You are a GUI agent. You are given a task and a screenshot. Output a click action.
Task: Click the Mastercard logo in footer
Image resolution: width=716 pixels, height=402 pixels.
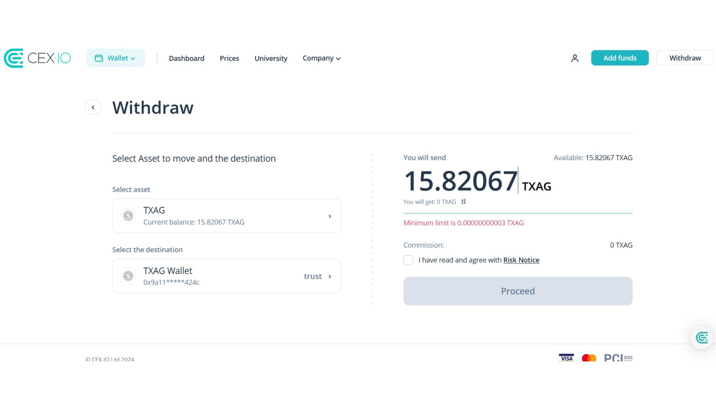pyautogui.click(x=589, y=358)
